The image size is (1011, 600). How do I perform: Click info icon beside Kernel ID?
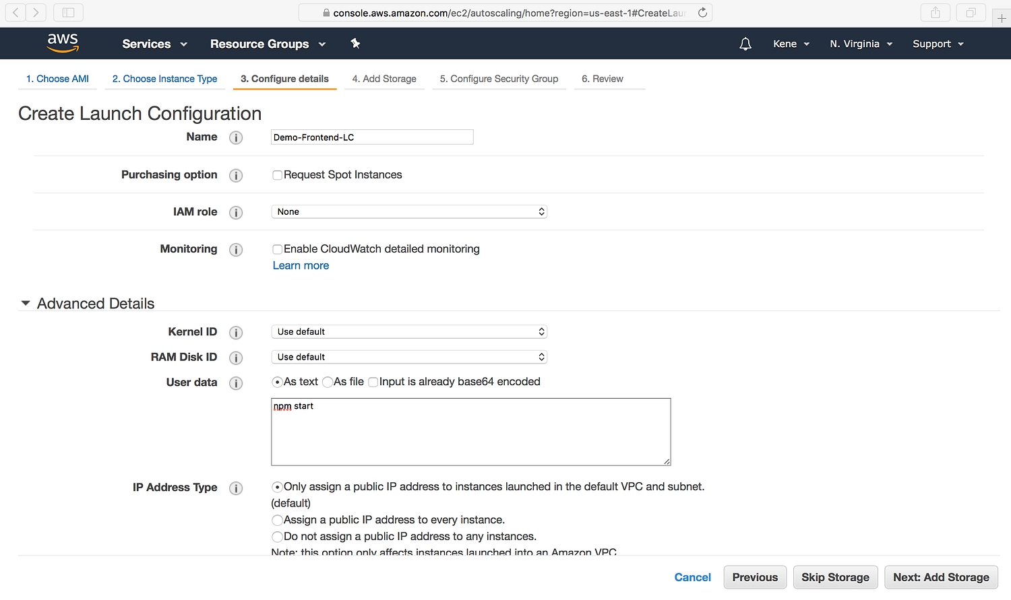tap(236, 333)
